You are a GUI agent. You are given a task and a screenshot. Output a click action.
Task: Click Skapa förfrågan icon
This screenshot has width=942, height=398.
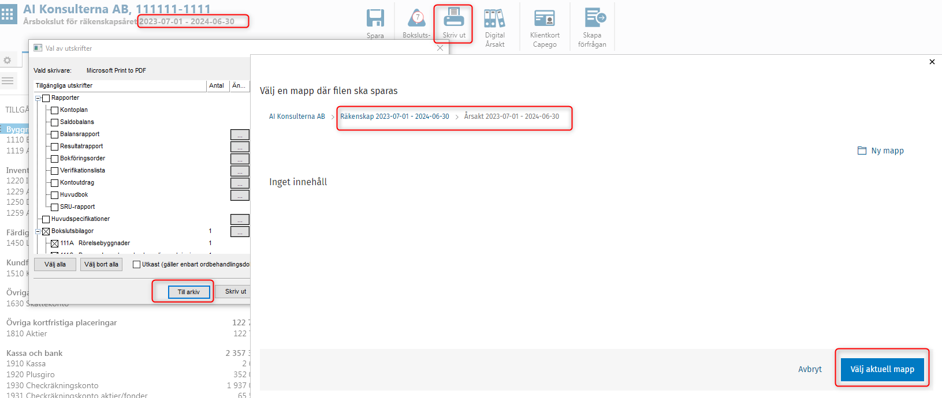595,17
